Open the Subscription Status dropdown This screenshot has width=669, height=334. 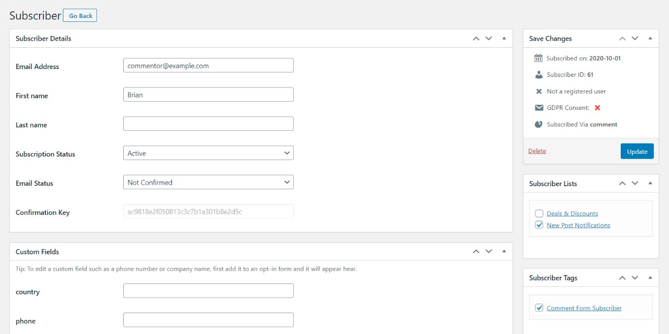click(x=209, y=153)
